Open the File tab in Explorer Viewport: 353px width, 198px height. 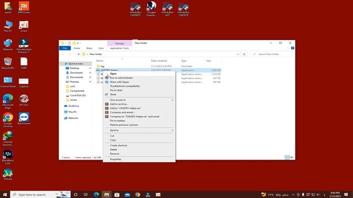[65, 48]
